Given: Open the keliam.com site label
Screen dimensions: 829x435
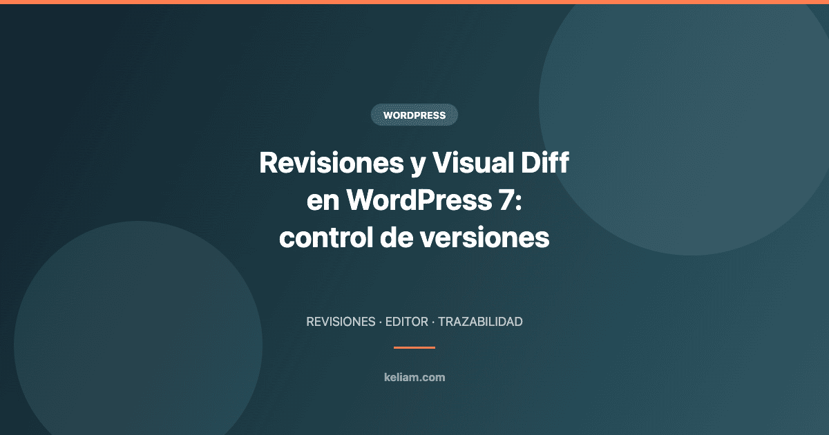Looking at the screenshot, I should click(414, 377).
